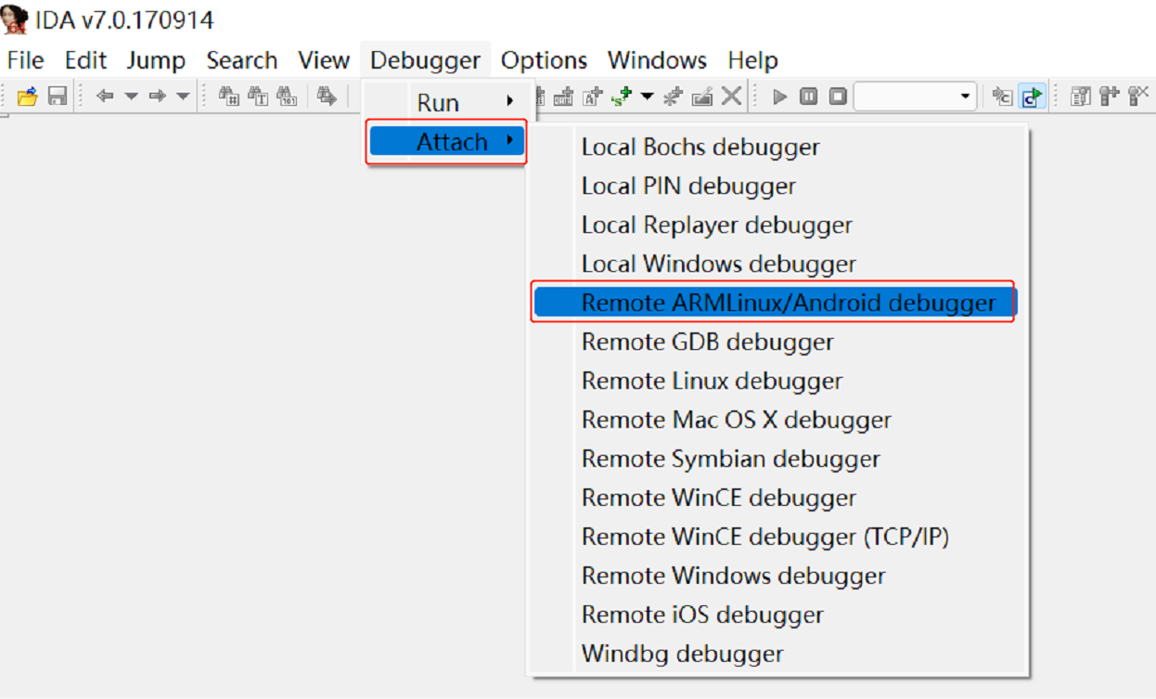Click the DATA conversion toolbar icon
The width and height of the screenshot is (1156, 699).
point(563,97)
